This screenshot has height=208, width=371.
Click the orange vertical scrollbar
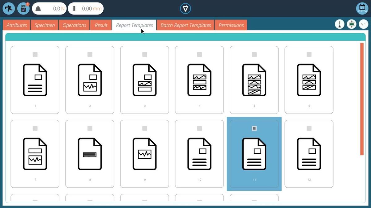click(362, 99)
